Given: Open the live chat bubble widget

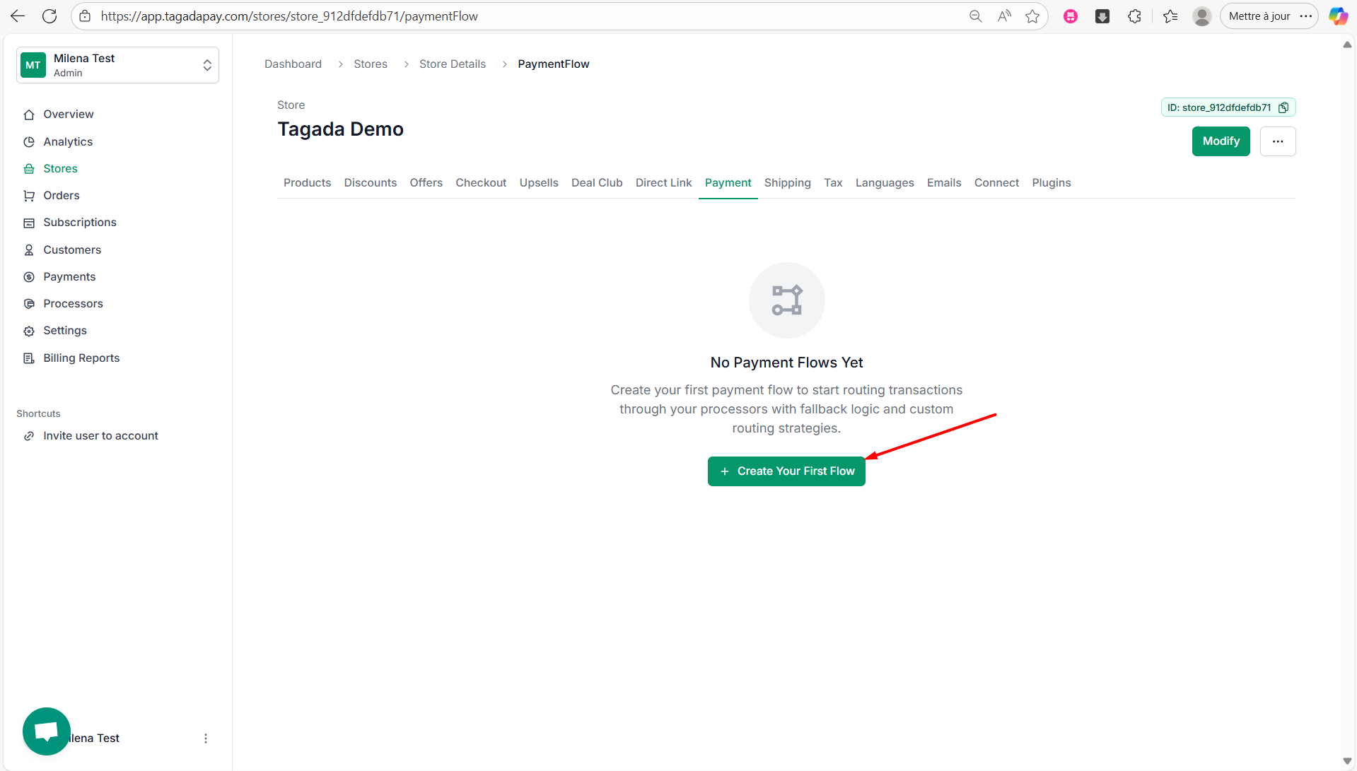Looking at the screenshot, I should pos(47,731).
